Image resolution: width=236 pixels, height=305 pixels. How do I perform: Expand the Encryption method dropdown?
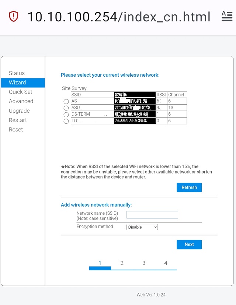pyautogui.click(x=142, y=227)
